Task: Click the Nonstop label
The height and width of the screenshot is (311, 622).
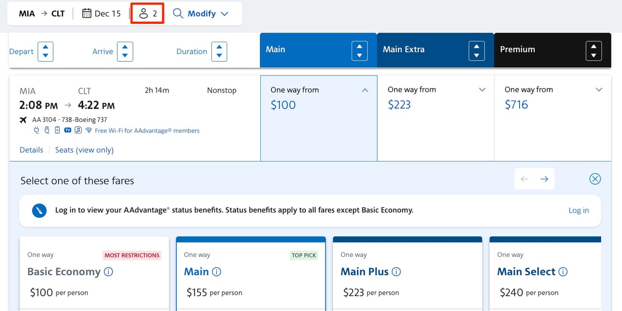Action: pos(222,90)
